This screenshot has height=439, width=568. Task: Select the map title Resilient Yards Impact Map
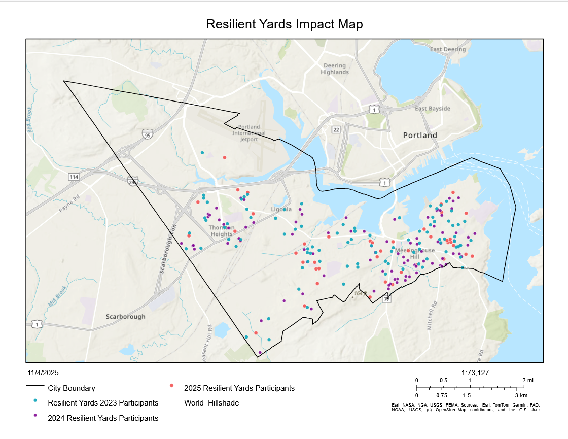pyautogui.click(x=283, y=23)
